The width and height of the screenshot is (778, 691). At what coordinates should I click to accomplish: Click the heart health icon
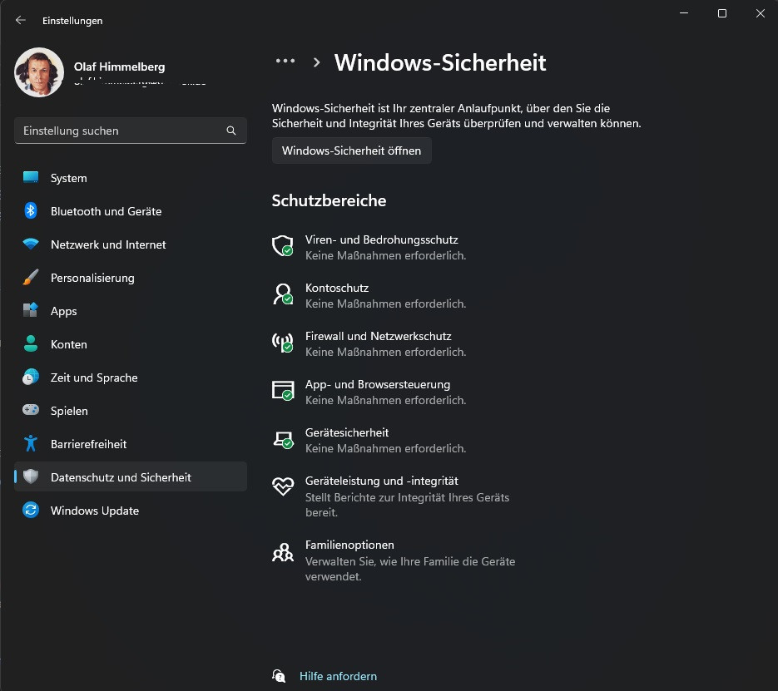(x=283, y=486)
